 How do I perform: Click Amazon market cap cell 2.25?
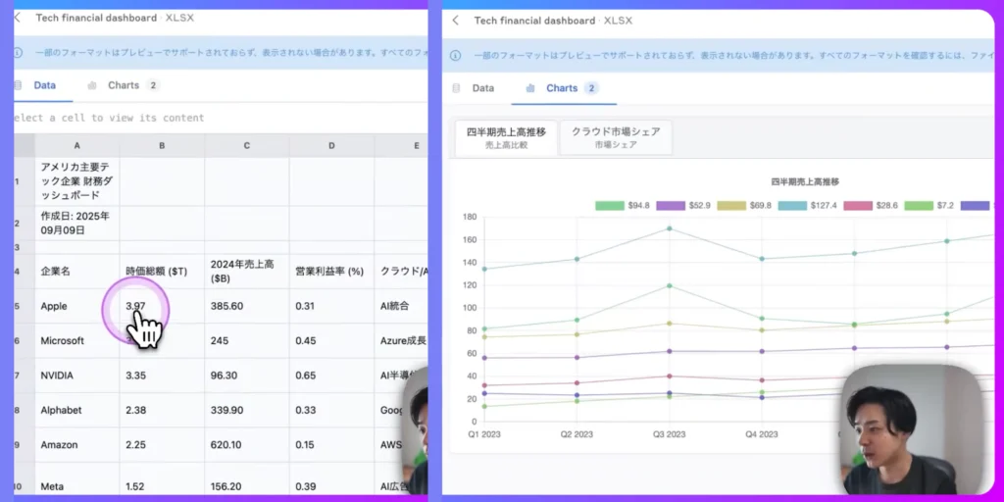(x=162, y=444)
